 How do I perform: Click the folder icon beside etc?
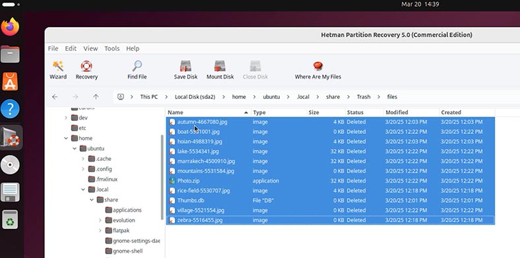click(x=75, y=127)
